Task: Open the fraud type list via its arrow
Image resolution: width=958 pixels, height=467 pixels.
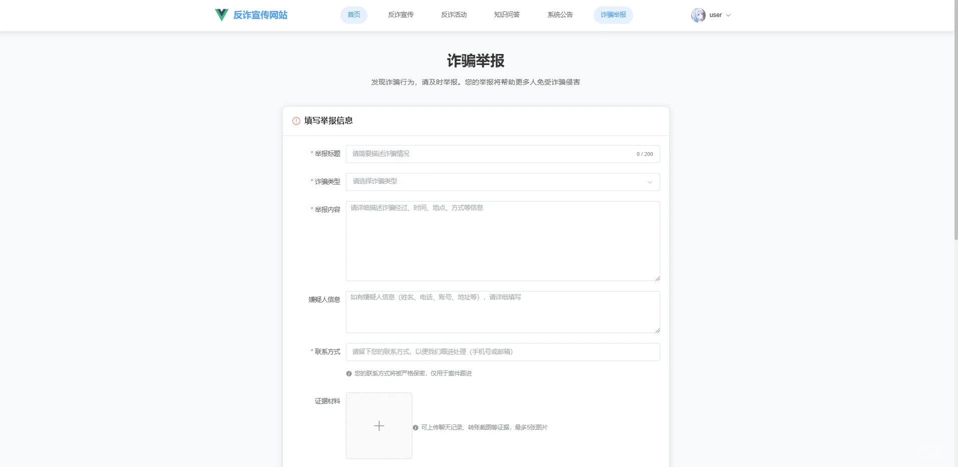Action: coord(649,182)
